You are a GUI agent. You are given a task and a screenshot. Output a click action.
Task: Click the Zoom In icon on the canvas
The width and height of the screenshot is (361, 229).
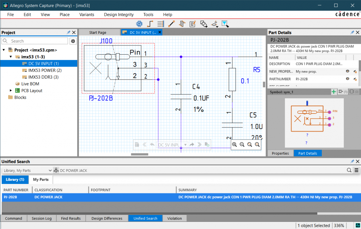click(x=235, y=144)
